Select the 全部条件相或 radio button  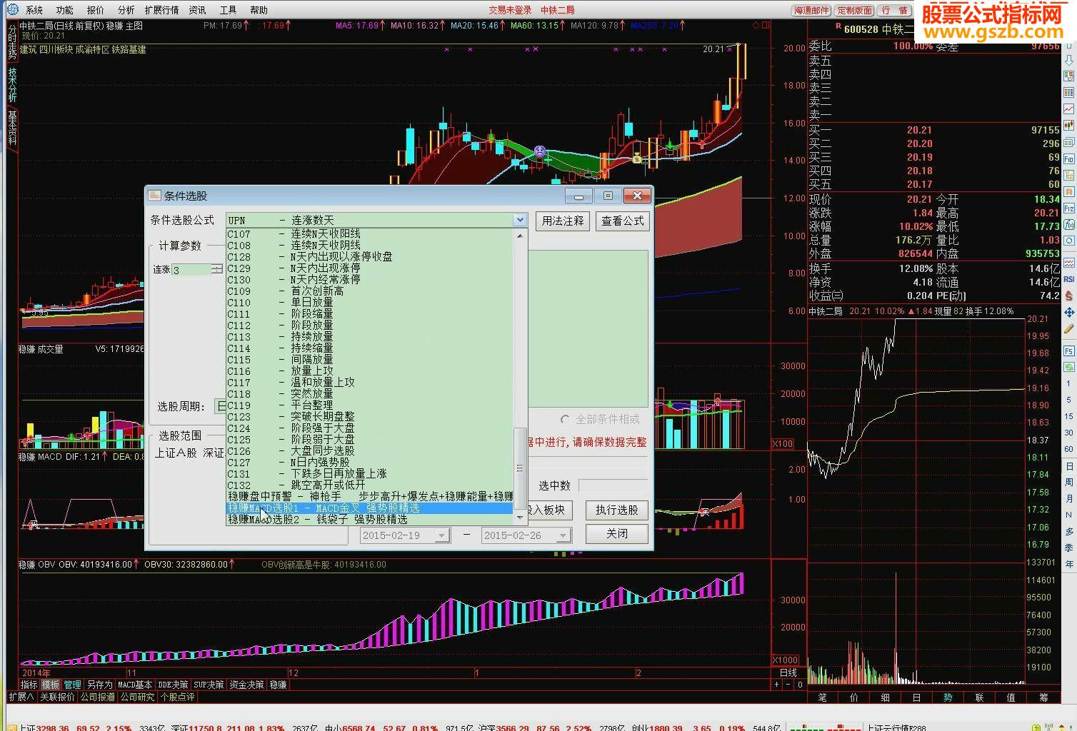pos(566,420)
